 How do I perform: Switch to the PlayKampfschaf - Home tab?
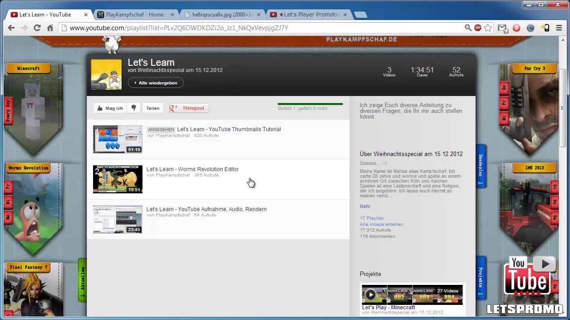point(134,15)
